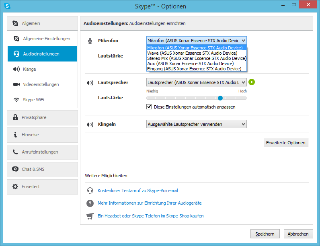Expand the Privatsphäre section
The width and height of the screenshot is (320, 246).
(43, 118)
